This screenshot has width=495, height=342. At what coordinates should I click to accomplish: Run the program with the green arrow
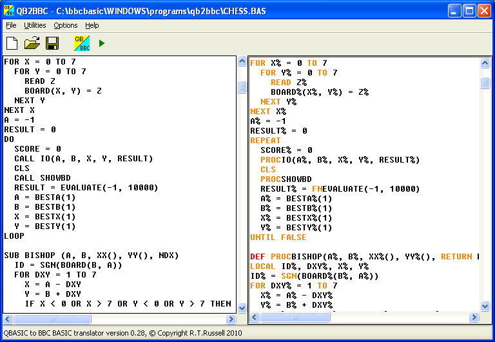pos(101,43)
